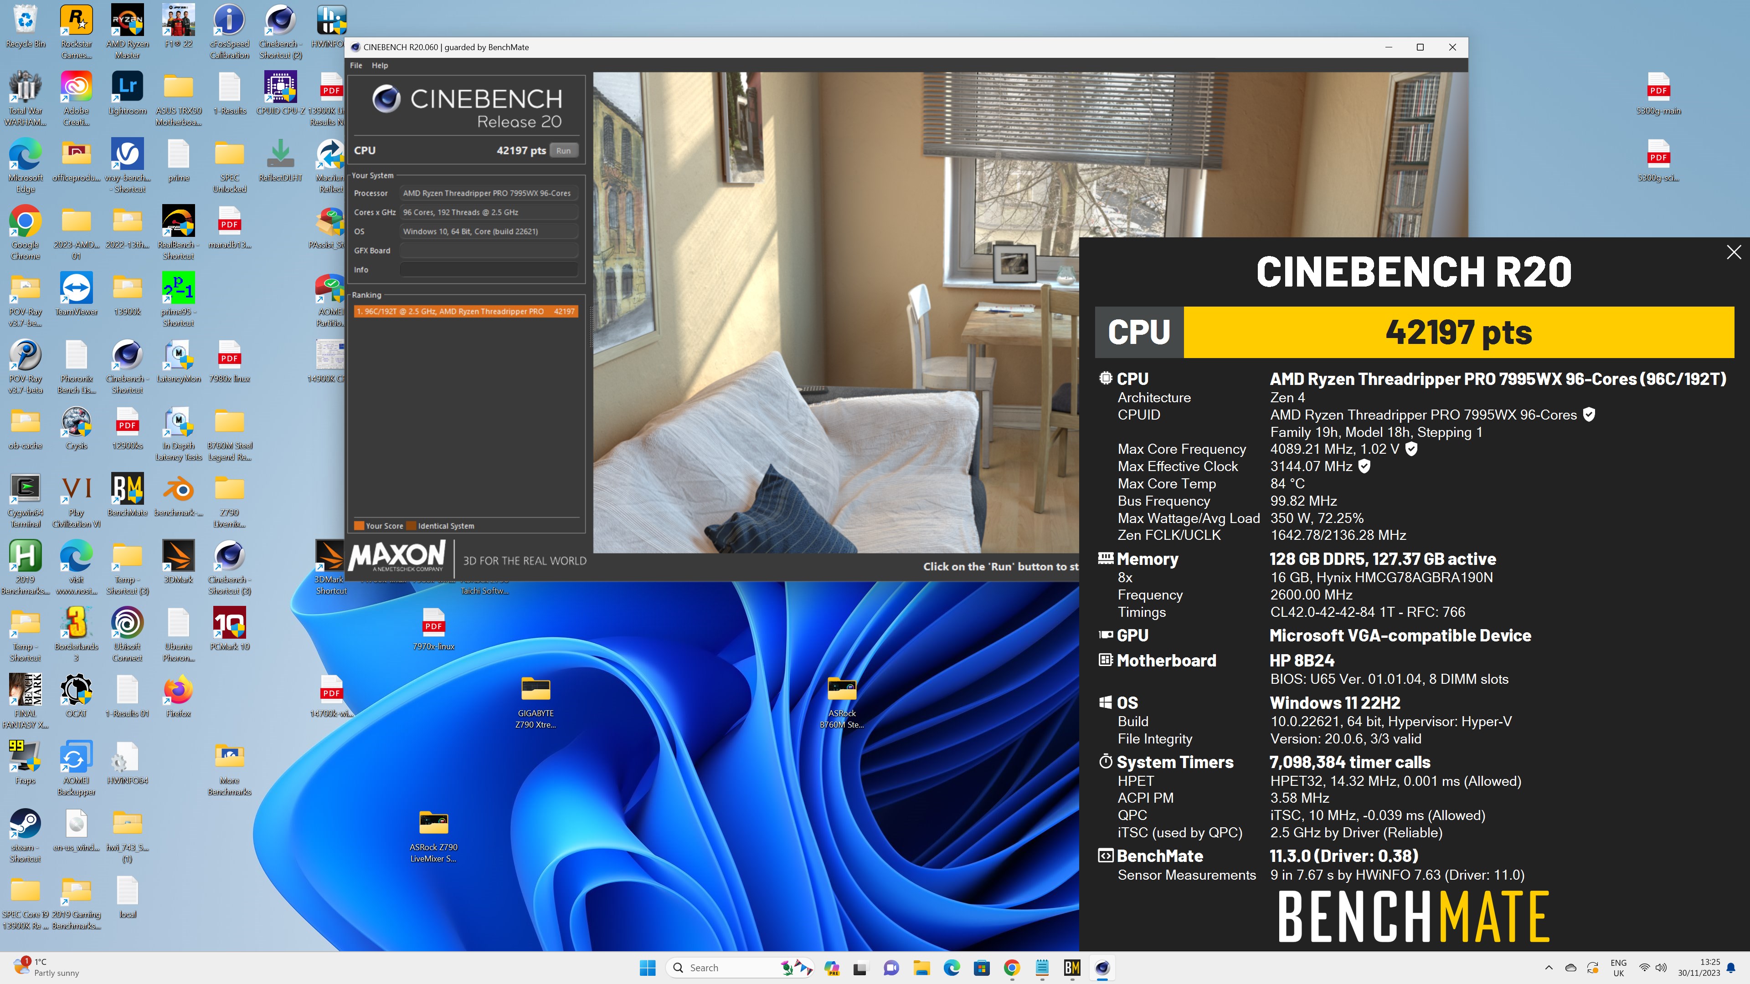Select the AOMEI Backupper icon
The width and height of the screenshot is (1750, 984).
click(x=76, y=769)
